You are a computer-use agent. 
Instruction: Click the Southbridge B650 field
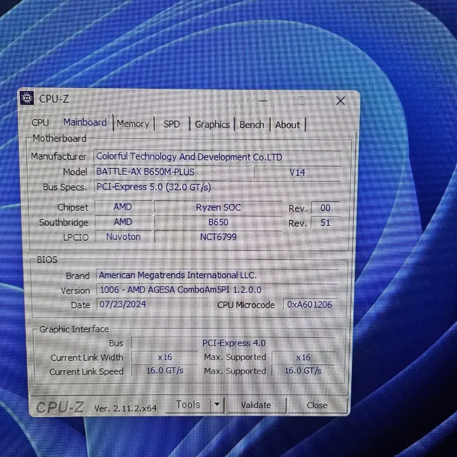218,222
